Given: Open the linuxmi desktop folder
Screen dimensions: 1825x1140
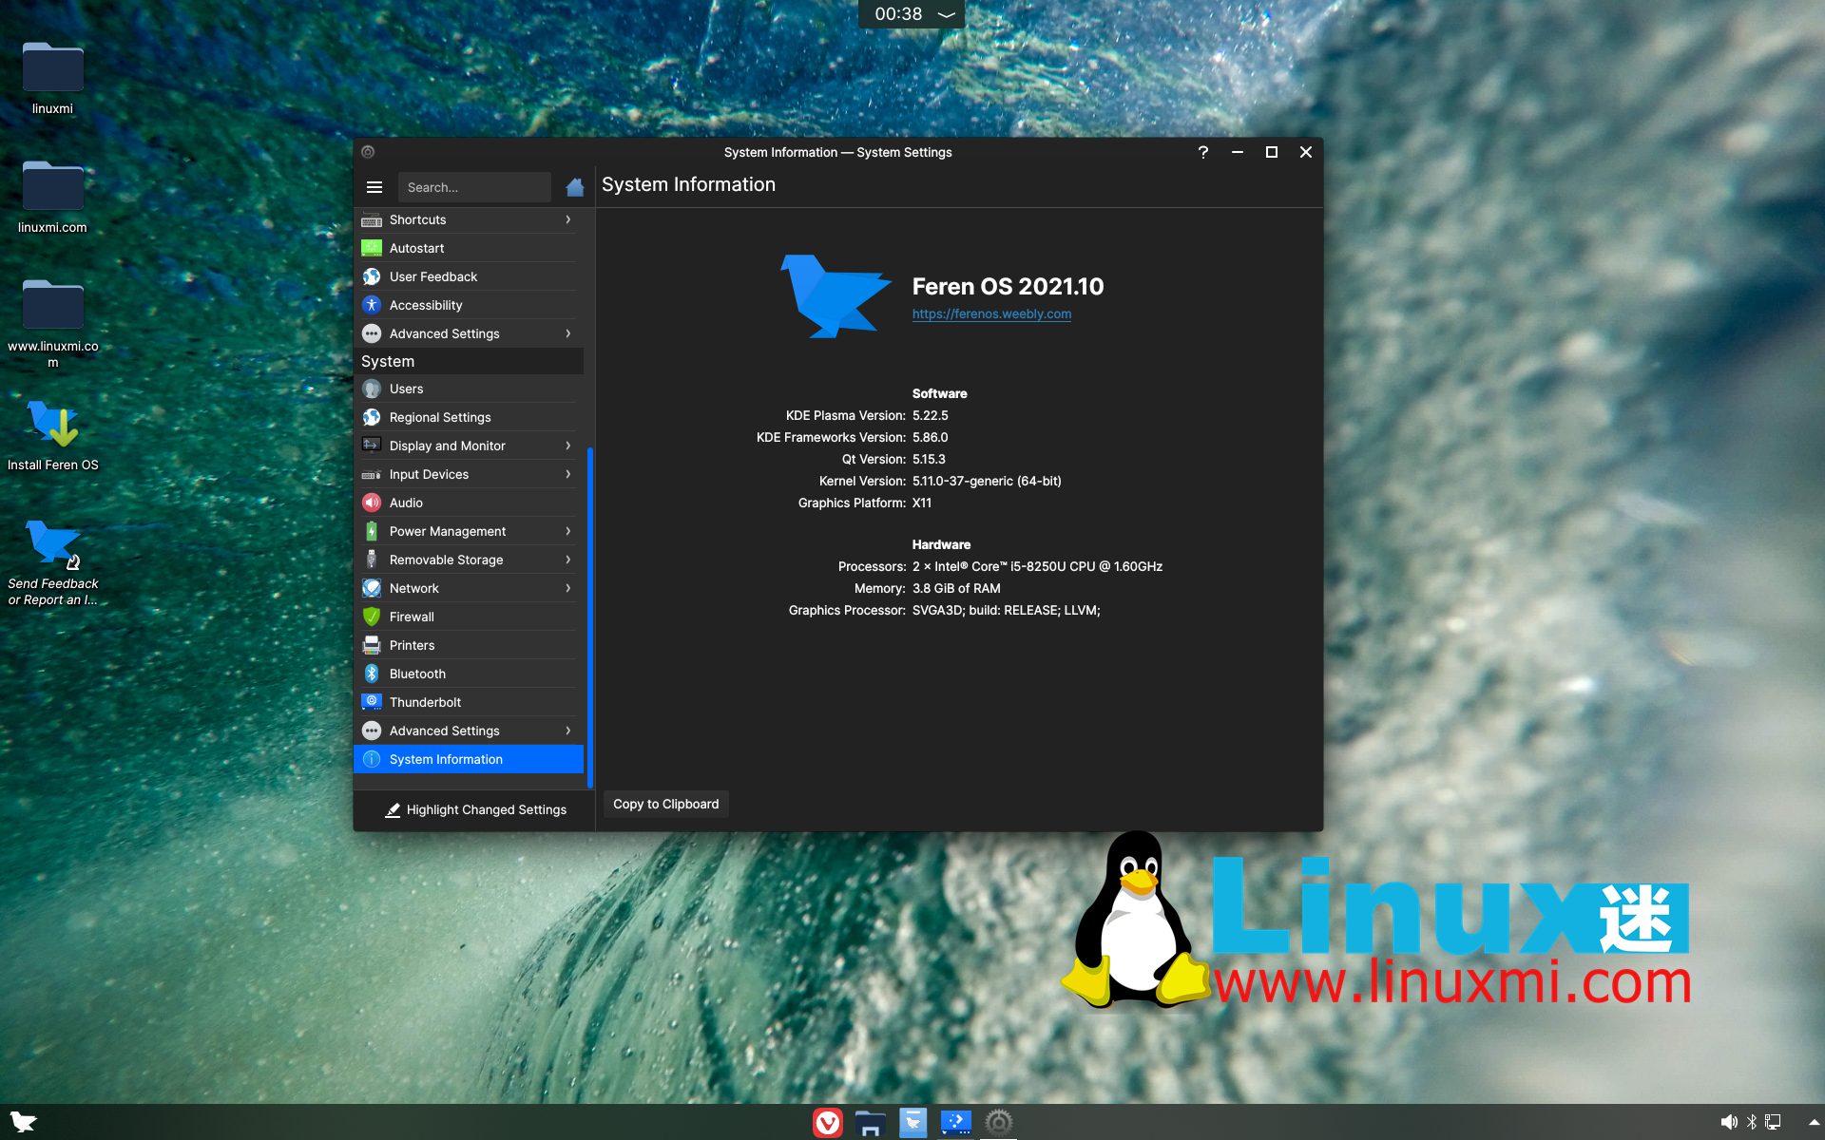Looking at the screenshot, I should point(52,78).
